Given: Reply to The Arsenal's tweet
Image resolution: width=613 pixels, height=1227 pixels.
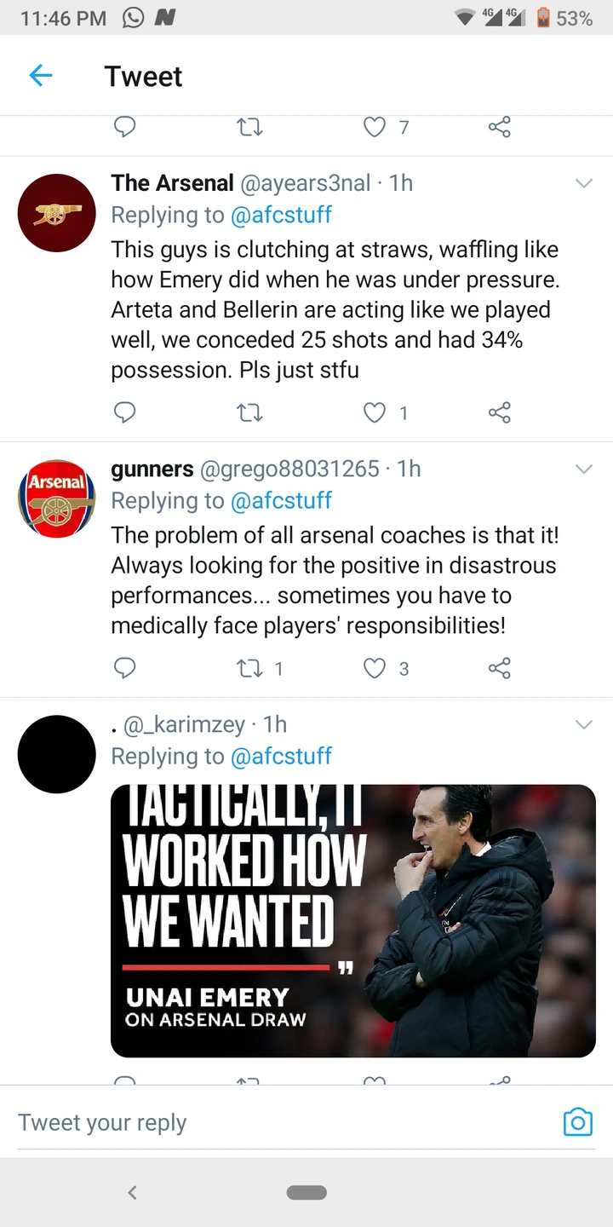Looking at the screenshot, I should click(x=125, y=413).
